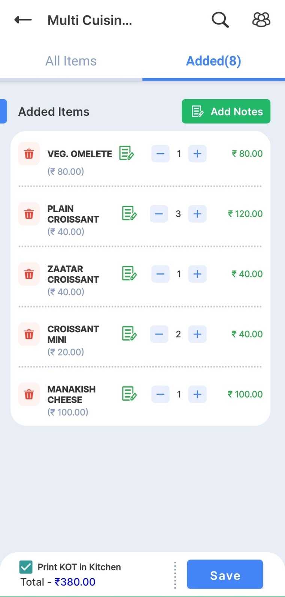This screenshot has width=285, height=597.
Task: Uncheck Print KOT in Kitchen checkbox
Action: (x=26, y=567)
